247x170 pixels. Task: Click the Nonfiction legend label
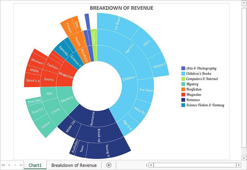[194, 89]
